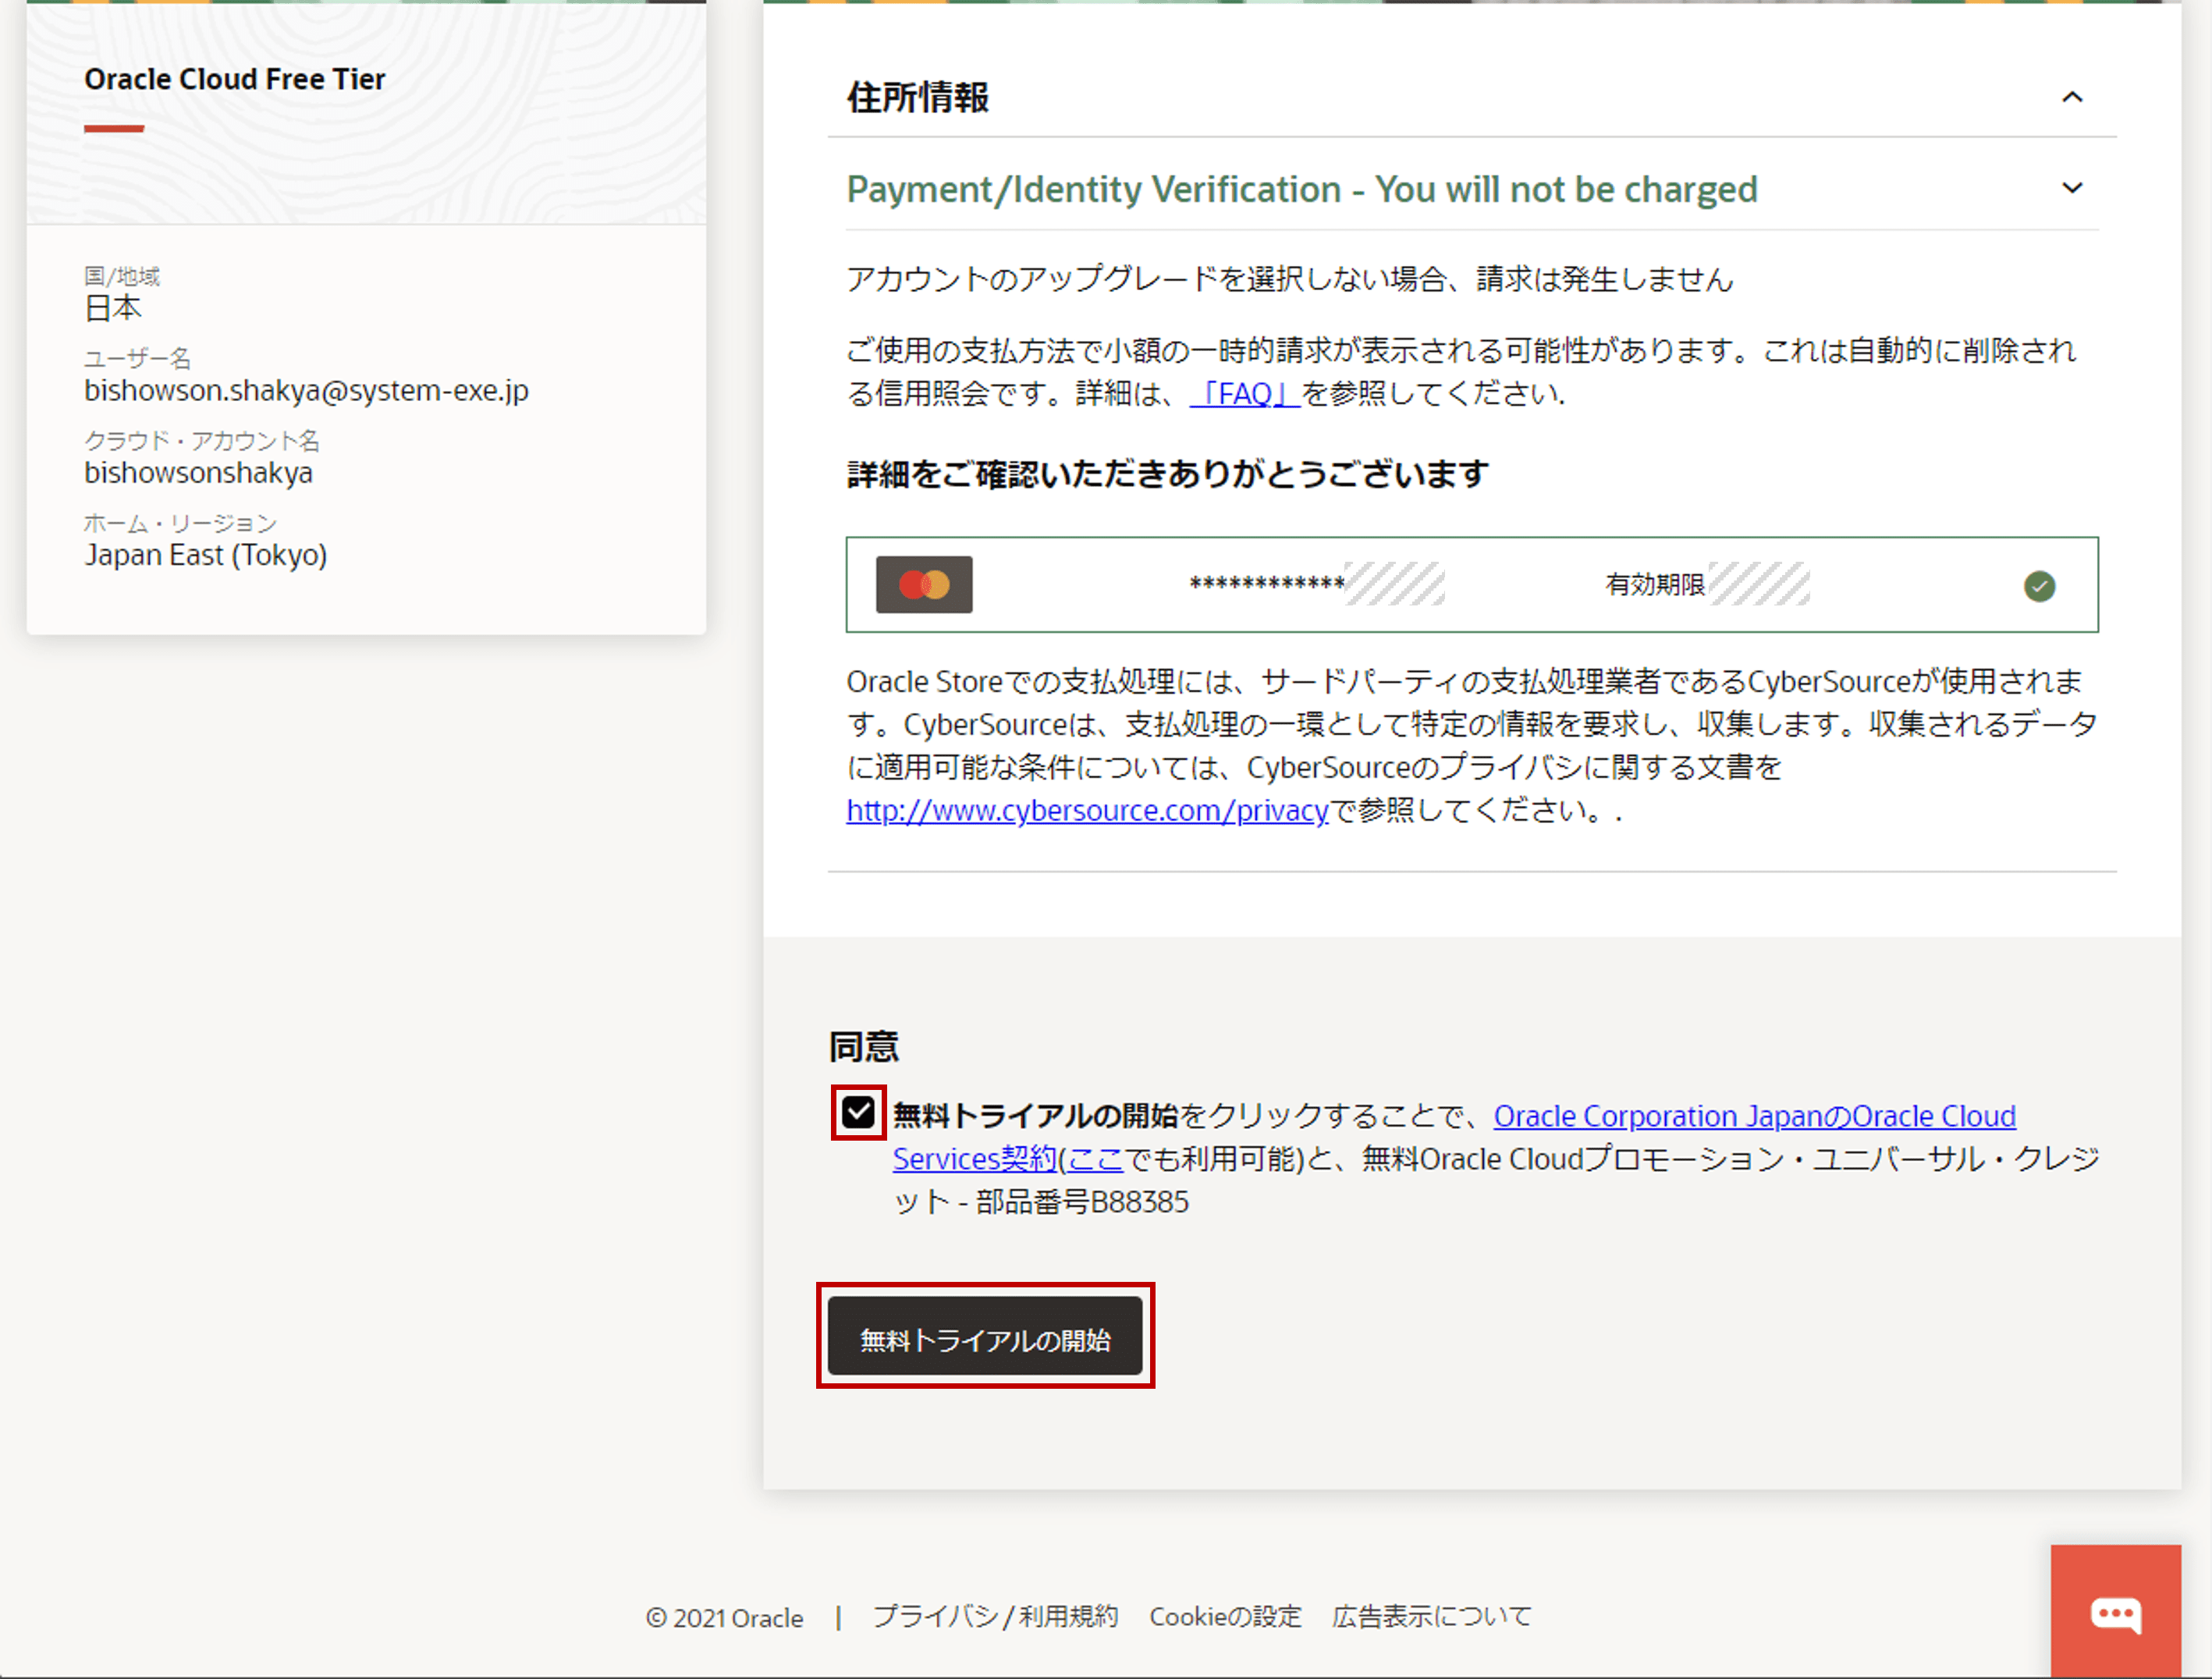Click Payment/Identity Verification heading text
Viewport: 2212px width, 1679px height.
(1302, 189)
